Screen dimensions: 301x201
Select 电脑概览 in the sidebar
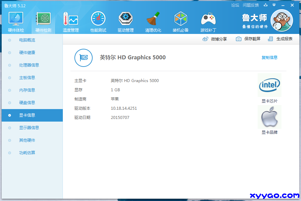27,40
